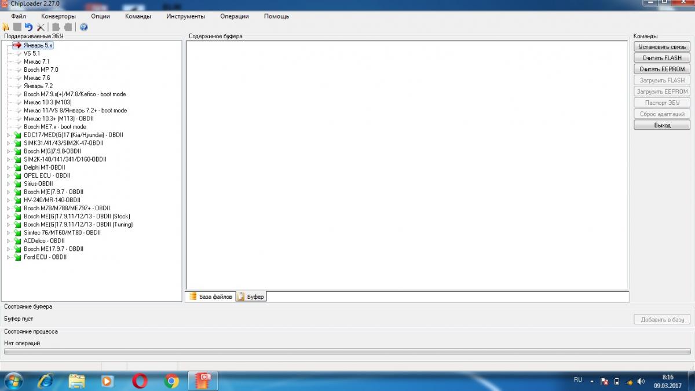Click the blue help question mark icon
The height and width of the screenshot is (391, 695).
84,27
